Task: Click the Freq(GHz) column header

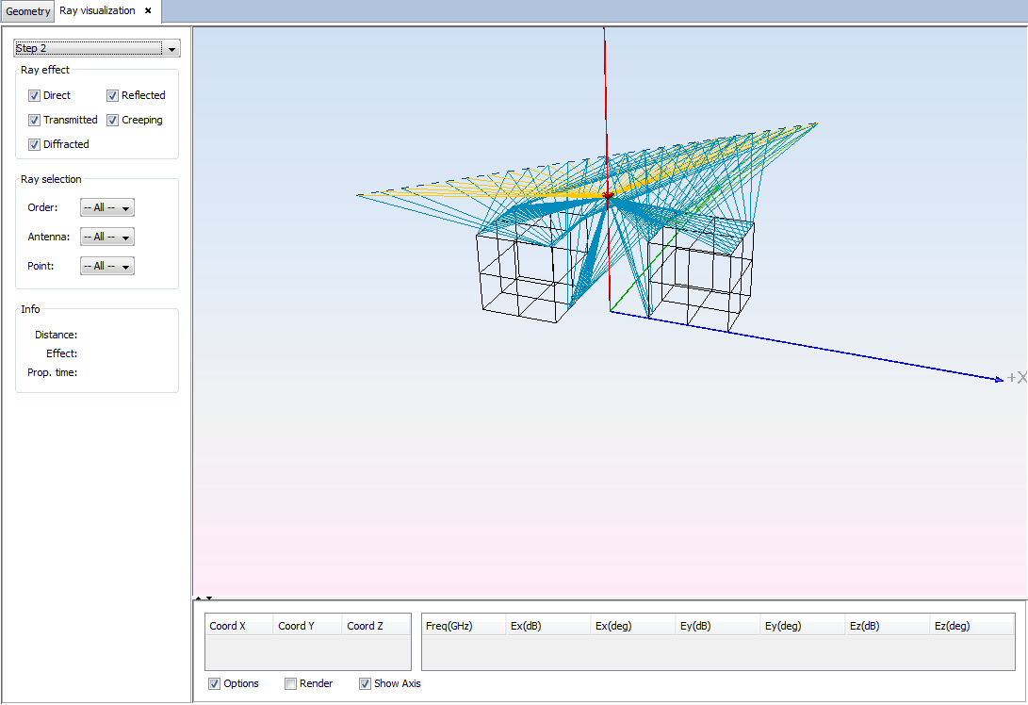Action: [x=463, y=626]
